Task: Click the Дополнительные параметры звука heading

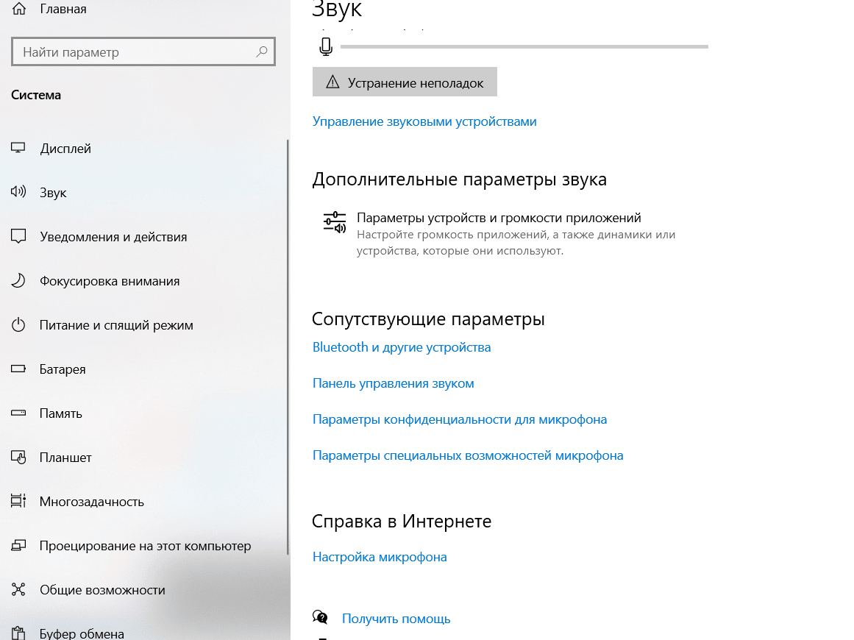Action: [459, 179]
